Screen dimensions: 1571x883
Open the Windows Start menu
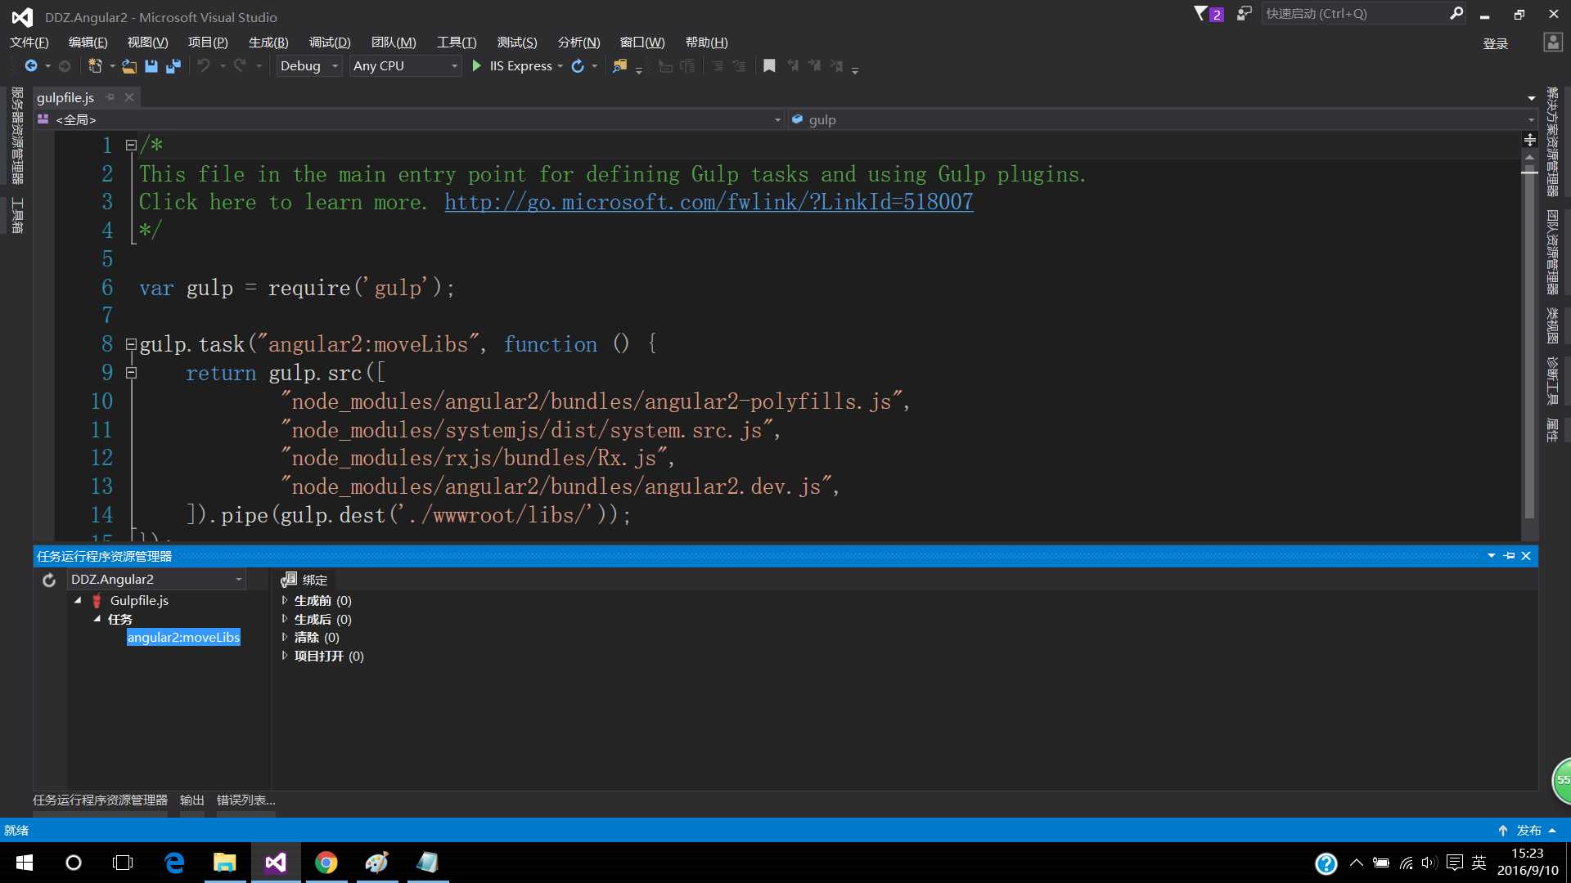click(x=25, y=863)
